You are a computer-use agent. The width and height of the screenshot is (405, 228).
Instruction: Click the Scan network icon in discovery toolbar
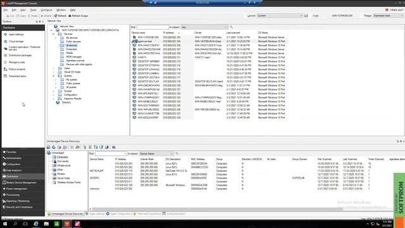point(49,147)
